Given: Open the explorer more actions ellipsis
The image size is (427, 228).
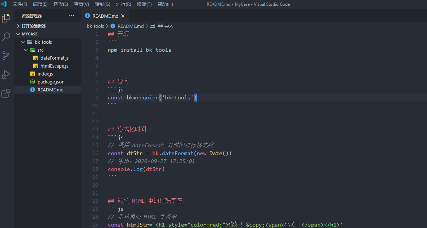Looking at the screenshot, I should [72, 16].
